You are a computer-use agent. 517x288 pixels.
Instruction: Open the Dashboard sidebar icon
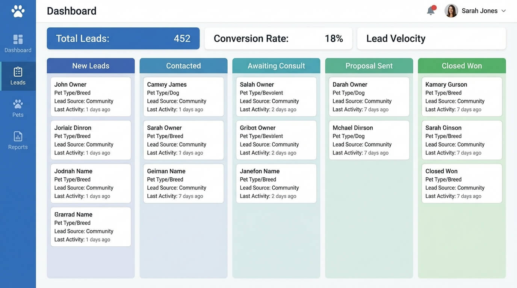pos(18,40)
